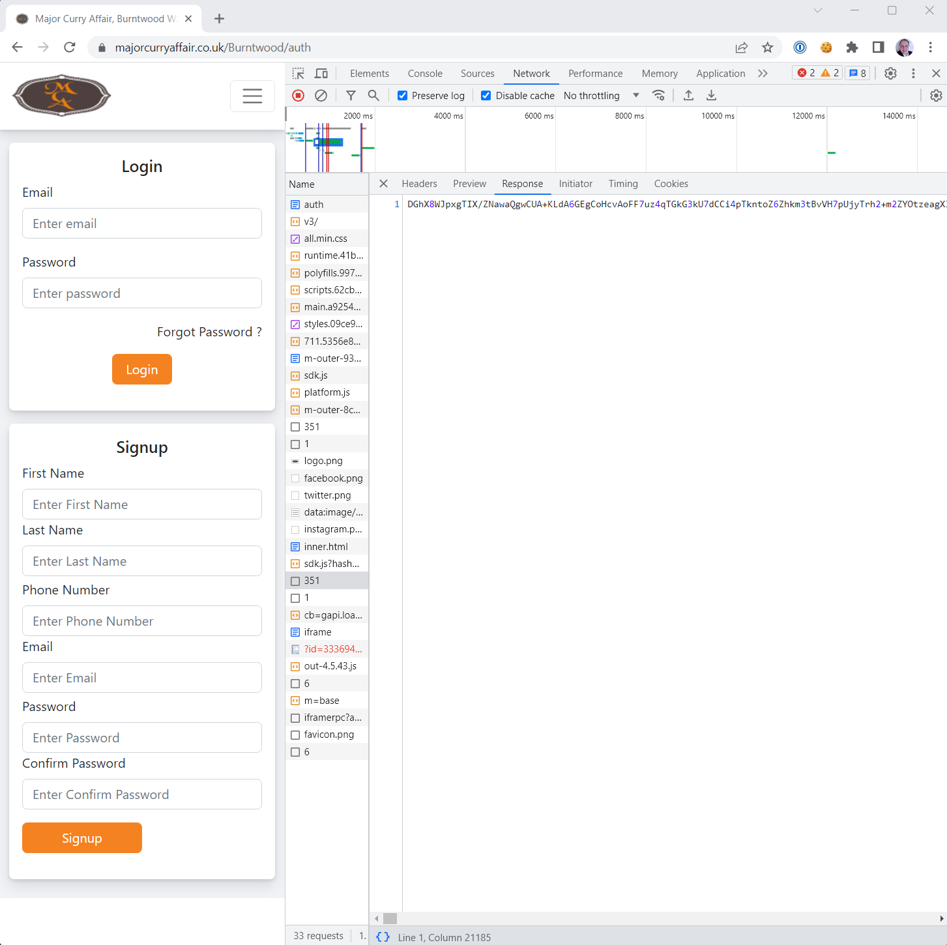947x945 pixels.
Task: Click the stop recording network log icon
Action: 299,96
